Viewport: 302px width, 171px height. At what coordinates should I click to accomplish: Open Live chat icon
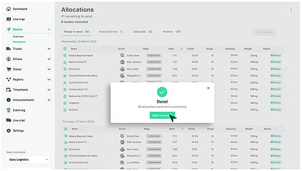pyautogui.click(x=8, y=120)
